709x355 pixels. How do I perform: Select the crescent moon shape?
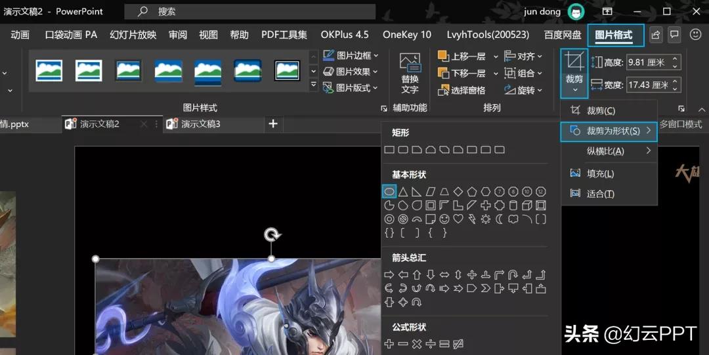(x=499, y=219)
